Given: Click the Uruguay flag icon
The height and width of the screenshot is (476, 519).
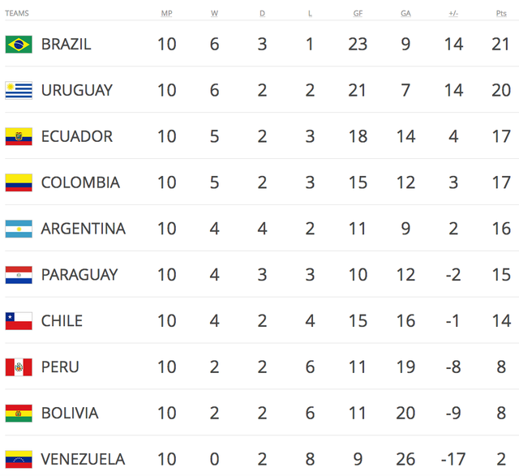Looking at the screenshot, I should (19, 90).
